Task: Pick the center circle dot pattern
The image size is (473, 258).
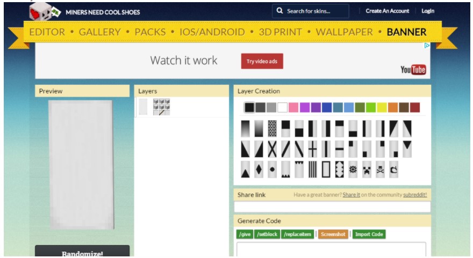Action: (272, 169)
